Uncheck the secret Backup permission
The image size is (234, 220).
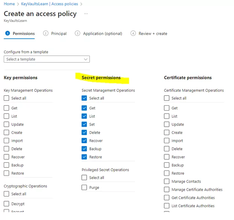point(84,149)
